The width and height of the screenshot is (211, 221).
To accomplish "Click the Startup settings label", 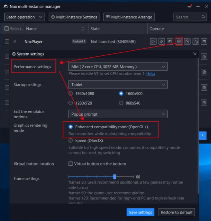I will (28, 85).
